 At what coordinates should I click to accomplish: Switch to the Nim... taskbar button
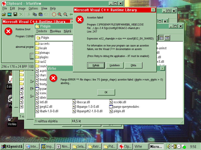pos(63,146)
